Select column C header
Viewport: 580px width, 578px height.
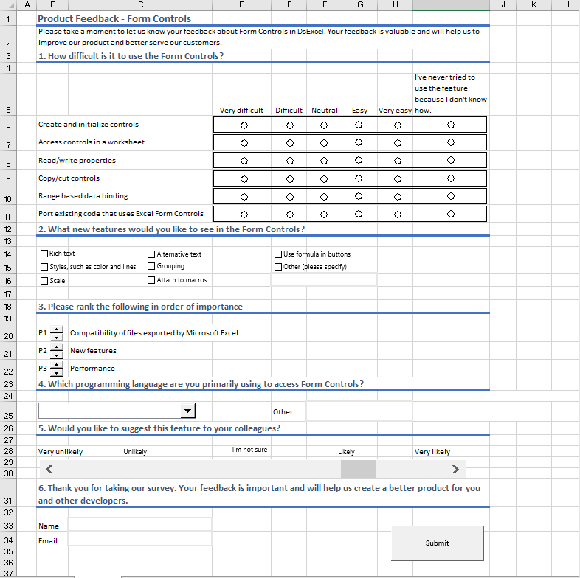(x=140, y=5)
